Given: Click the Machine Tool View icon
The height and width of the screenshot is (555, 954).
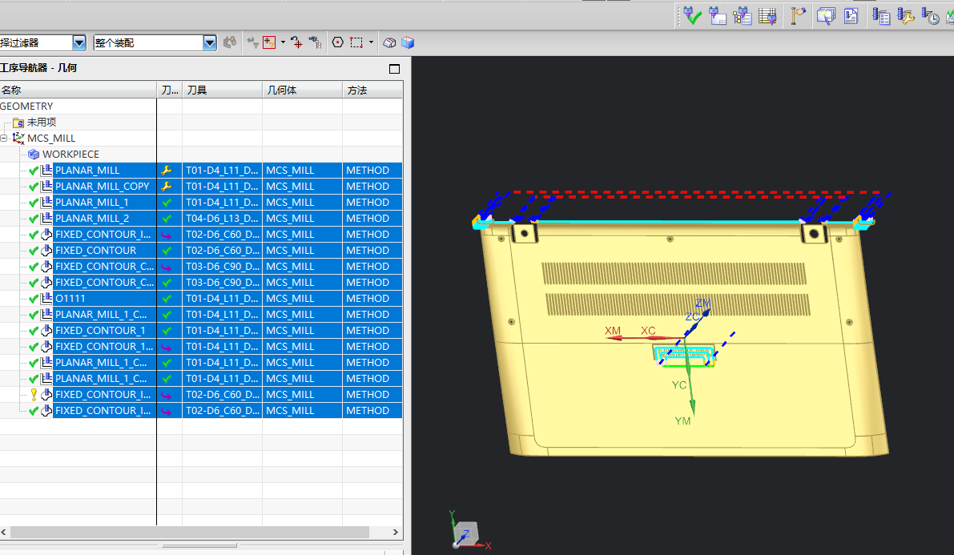Looking at the screenshot, I should 718,17.
